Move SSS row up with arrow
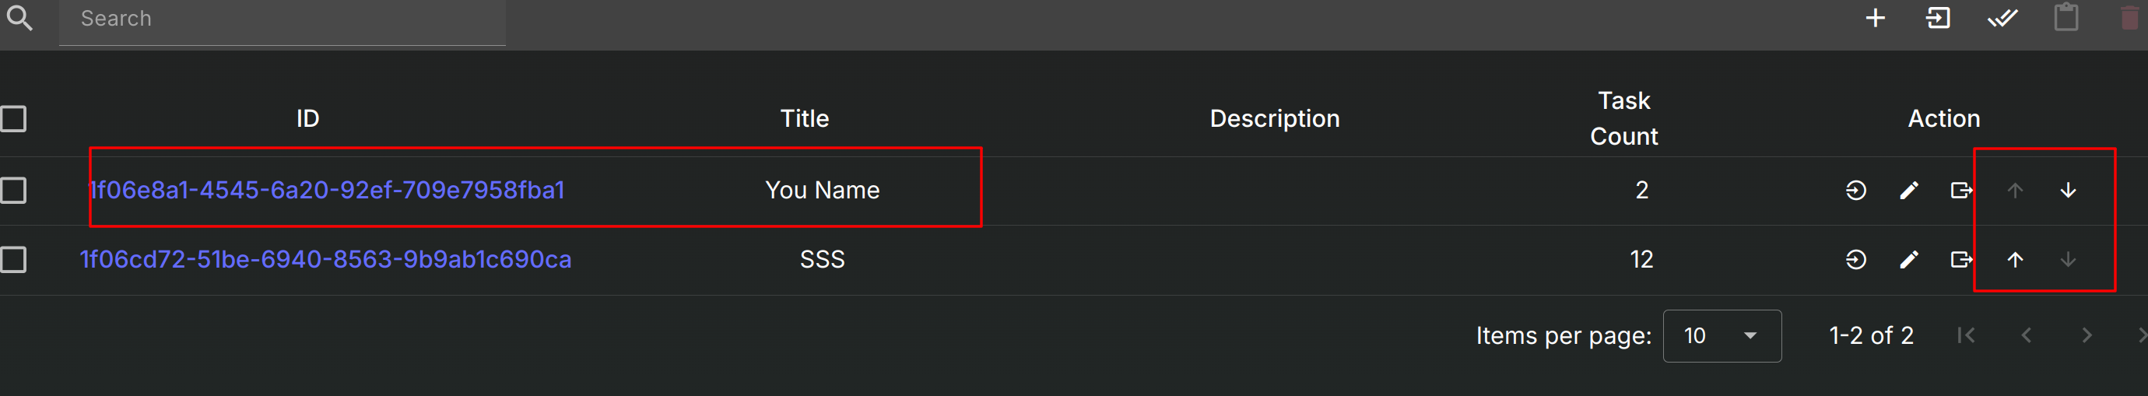The height and width of the screenshot is (396, 2148). [2015, 260]
